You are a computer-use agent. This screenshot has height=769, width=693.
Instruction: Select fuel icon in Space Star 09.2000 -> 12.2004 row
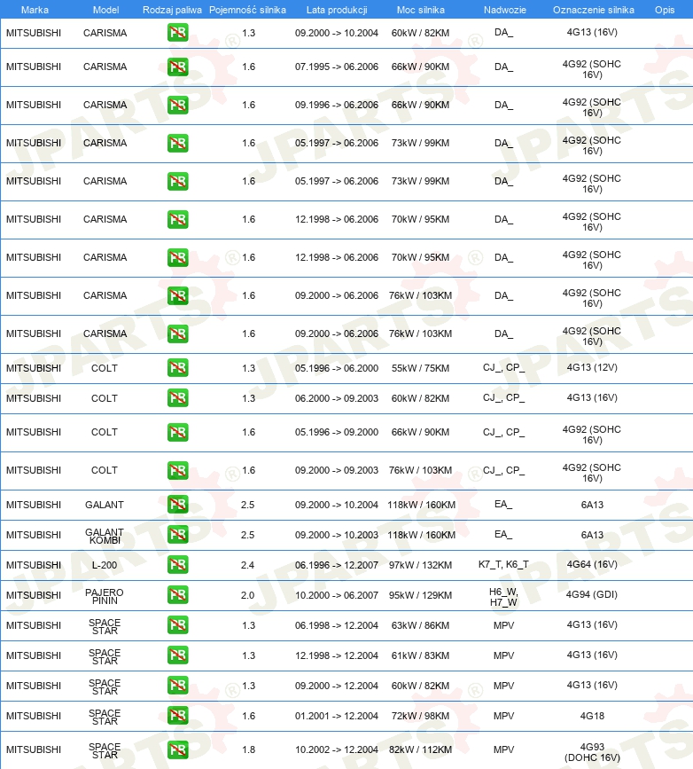pyautogui.click(x=177, y=686)
